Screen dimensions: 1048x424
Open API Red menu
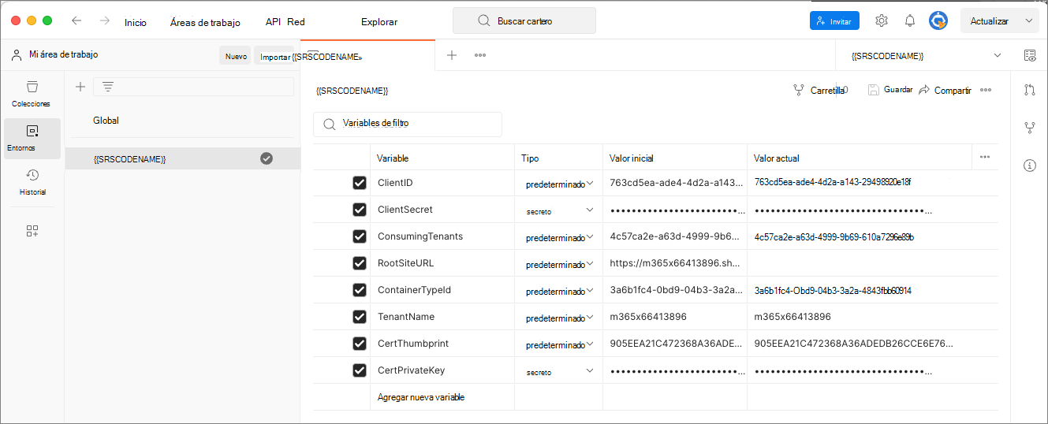[x=285, y=22]
